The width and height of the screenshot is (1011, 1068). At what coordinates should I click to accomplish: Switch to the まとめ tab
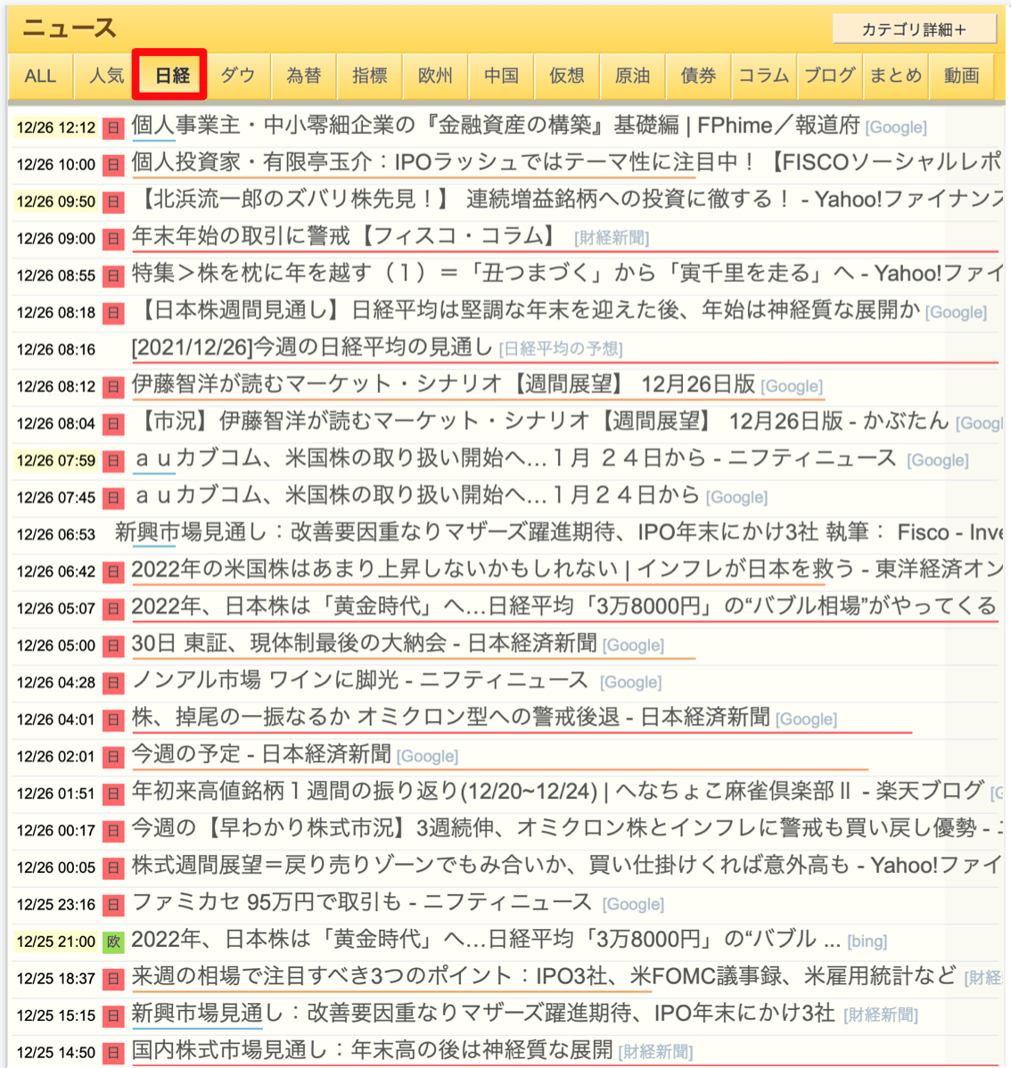pyautogui.click(x=896, y=76)
